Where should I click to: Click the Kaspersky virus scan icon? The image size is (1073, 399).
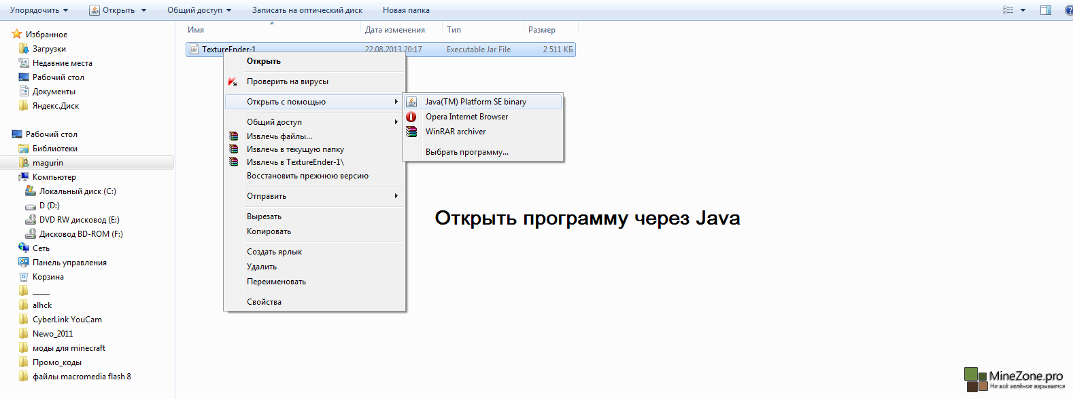233,81
